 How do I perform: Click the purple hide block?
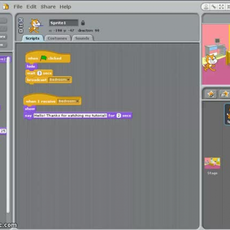point(31,66)
